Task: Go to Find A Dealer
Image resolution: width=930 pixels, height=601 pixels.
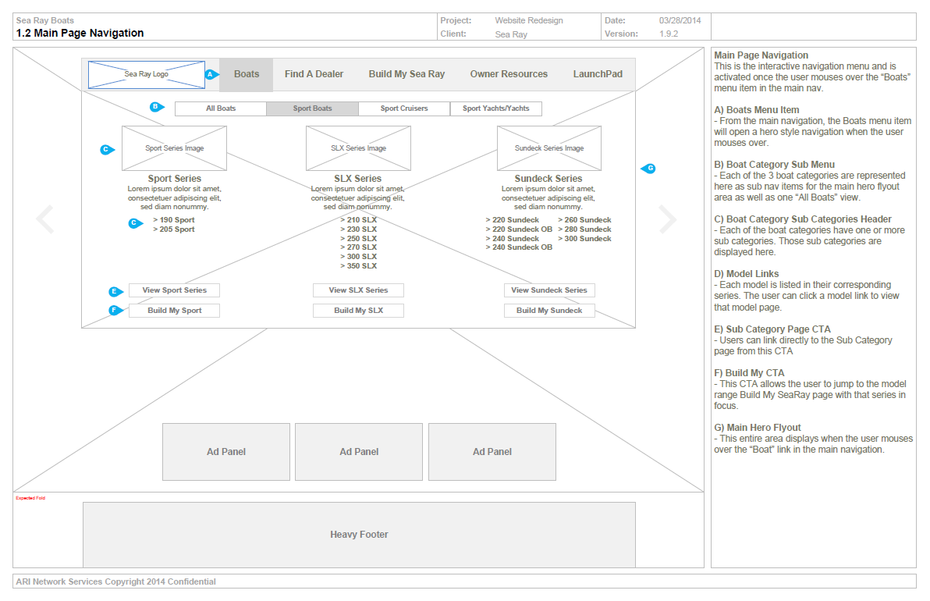Action: click(x=314, y=74)
